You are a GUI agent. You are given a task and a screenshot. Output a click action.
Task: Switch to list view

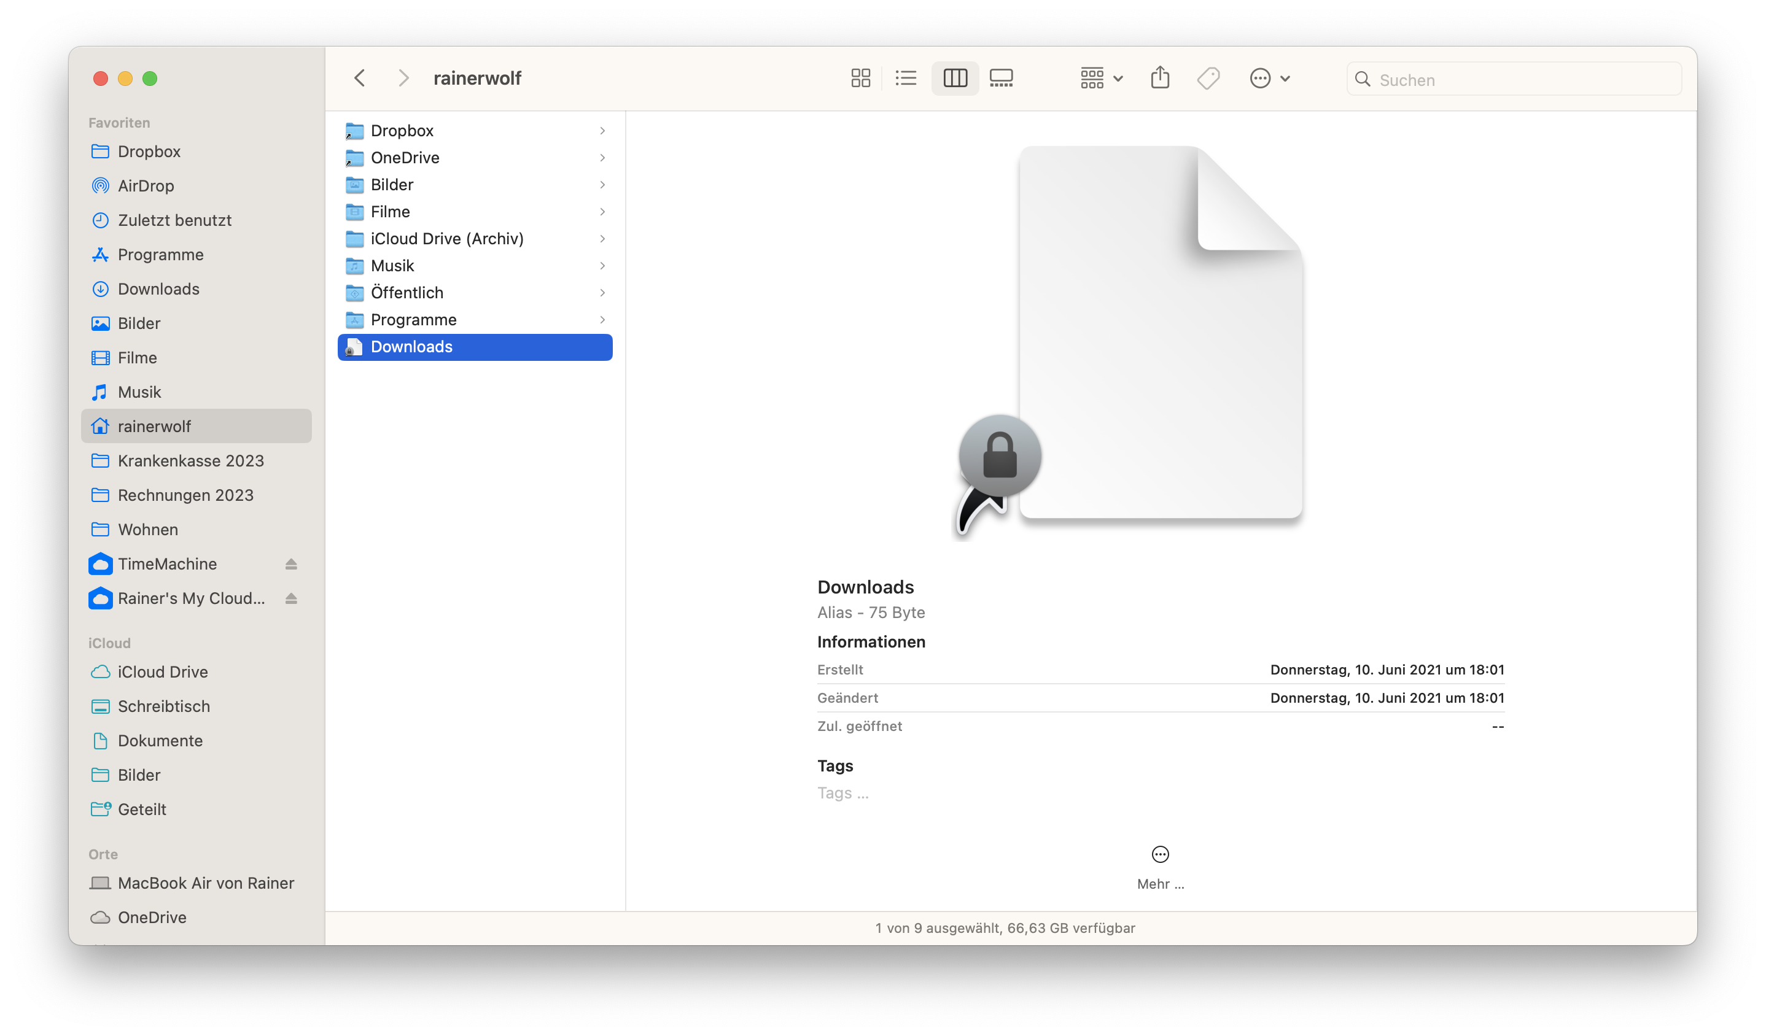906,78
